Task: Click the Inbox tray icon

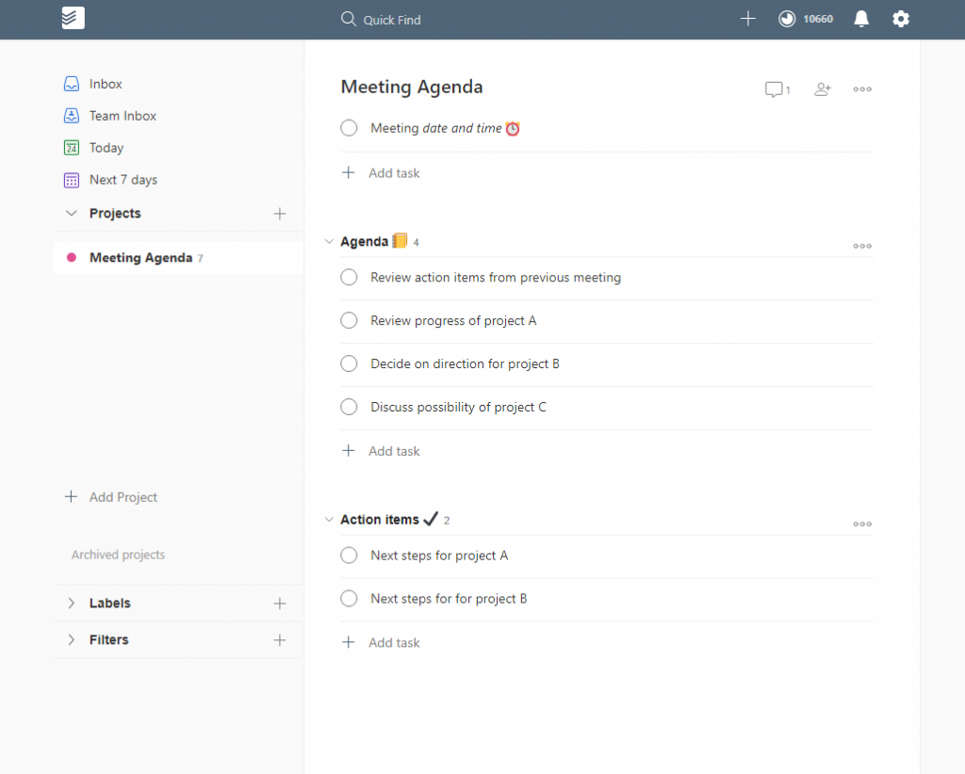Action: pyautogui.click(x=72, y=84)
